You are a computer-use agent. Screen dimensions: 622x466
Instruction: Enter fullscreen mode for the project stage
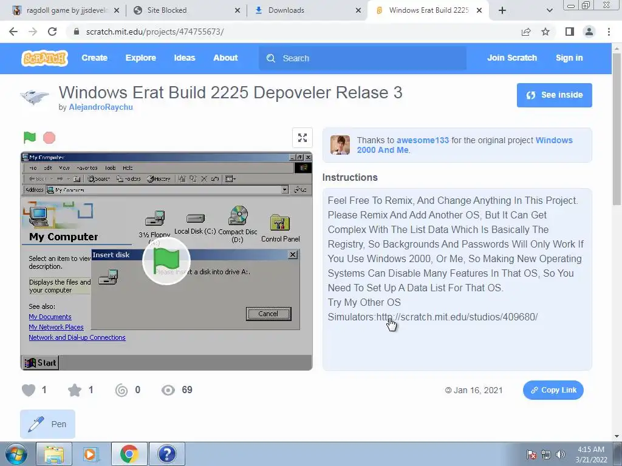302,138
